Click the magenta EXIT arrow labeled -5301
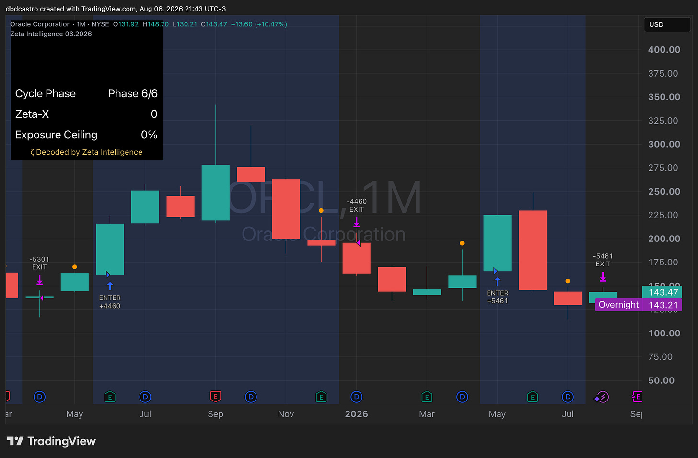The image size is (698, 458). coord(39,279)
